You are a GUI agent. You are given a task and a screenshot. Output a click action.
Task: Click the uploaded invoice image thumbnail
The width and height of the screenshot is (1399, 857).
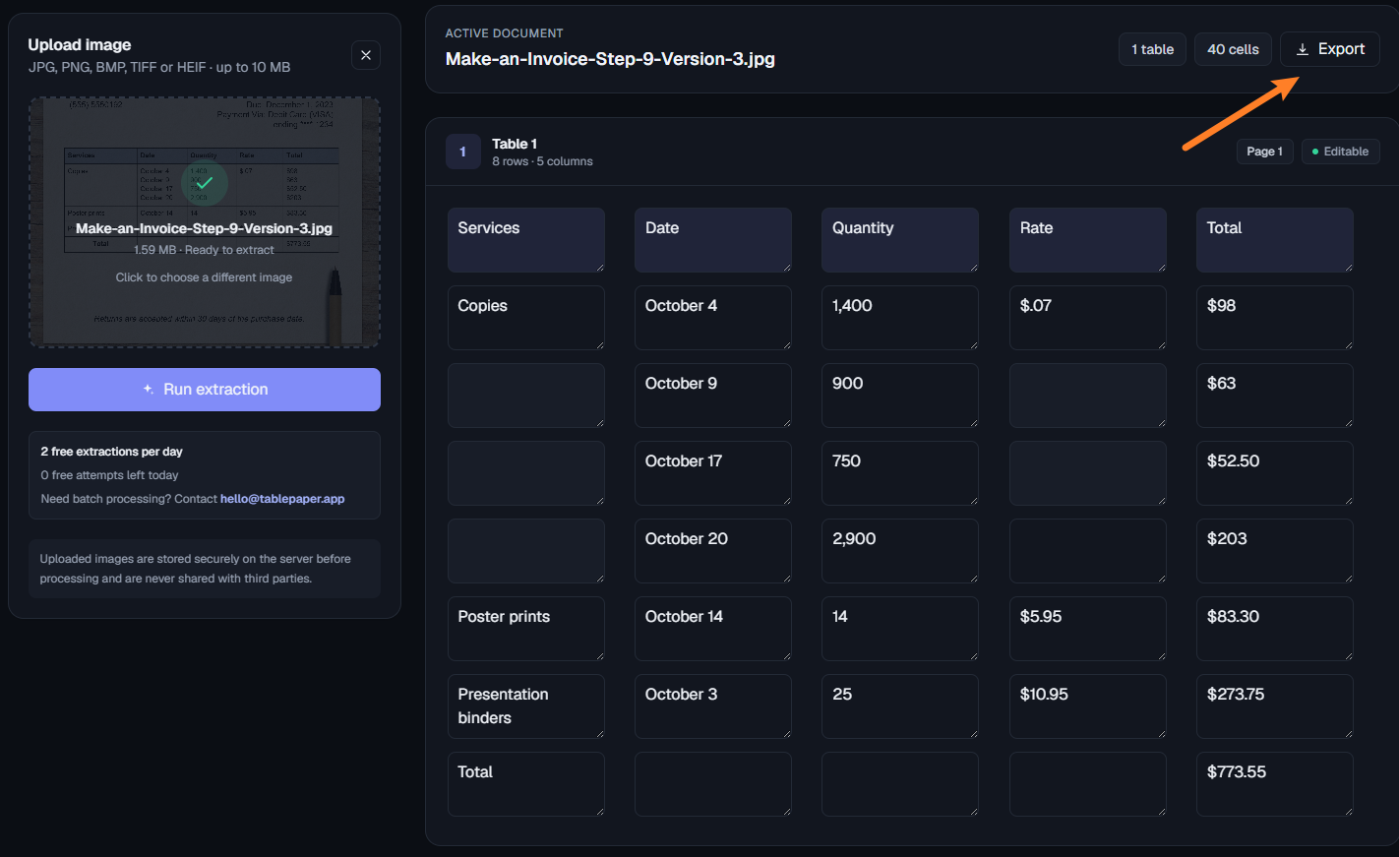pyautogui.click(x=205, y=222)
